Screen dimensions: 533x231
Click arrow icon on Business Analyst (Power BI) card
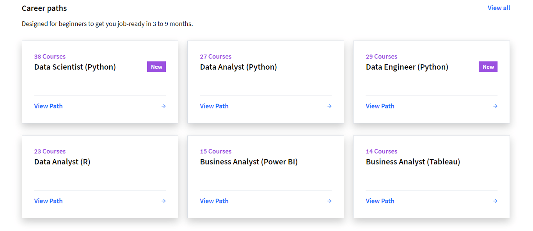pos(329,201)
